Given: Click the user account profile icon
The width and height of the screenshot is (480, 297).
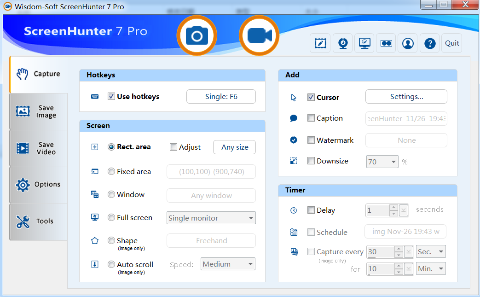Looking at the screenshot, I should coord(408,43).
